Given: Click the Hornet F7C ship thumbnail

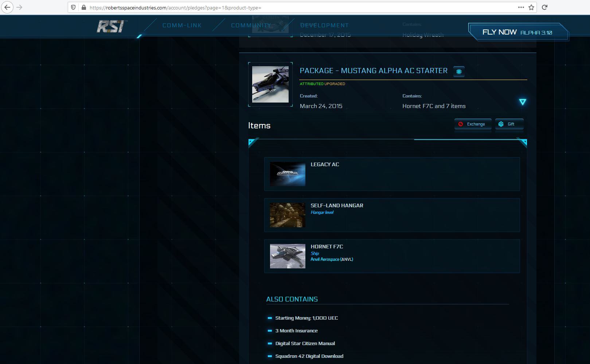Looking at the screenshot, I should pos(288,256).
